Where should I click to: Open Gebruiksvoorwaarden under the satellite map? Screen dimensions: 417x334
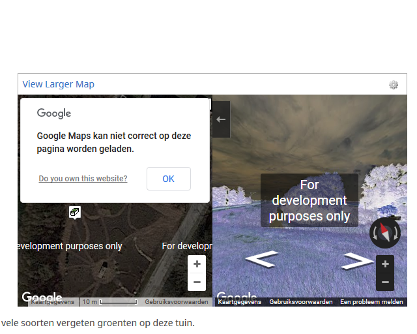point(176,302)
